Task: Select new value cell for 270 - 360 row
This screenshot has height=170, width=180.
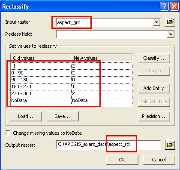Action: (102, 93)
